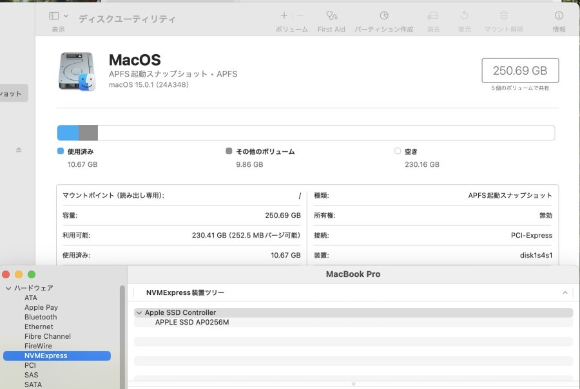The height and width of the screenshot is (389, 580).
Task: Click the 230.16 GB free space value
Action: 422,164
